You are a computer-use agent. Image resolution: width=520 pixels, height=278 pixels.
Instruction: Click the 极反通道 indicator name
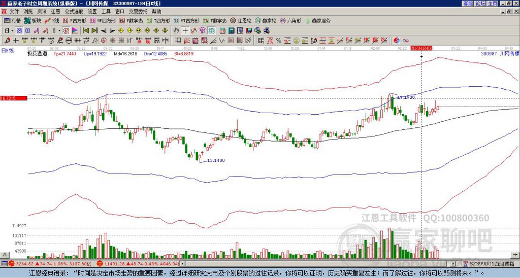[x=37, y=53]
